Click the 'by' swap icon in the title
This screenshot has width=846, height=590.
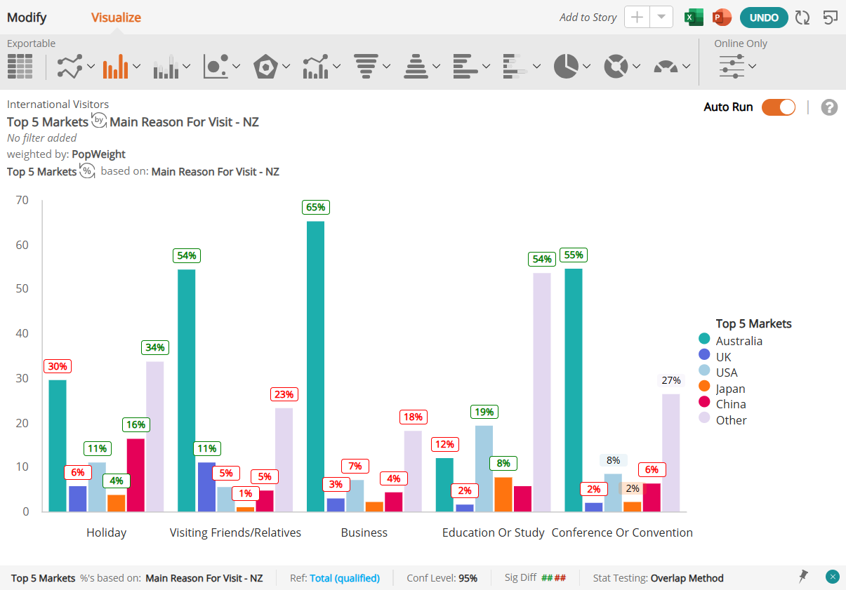pyautogui.click(x=99, y=120)
